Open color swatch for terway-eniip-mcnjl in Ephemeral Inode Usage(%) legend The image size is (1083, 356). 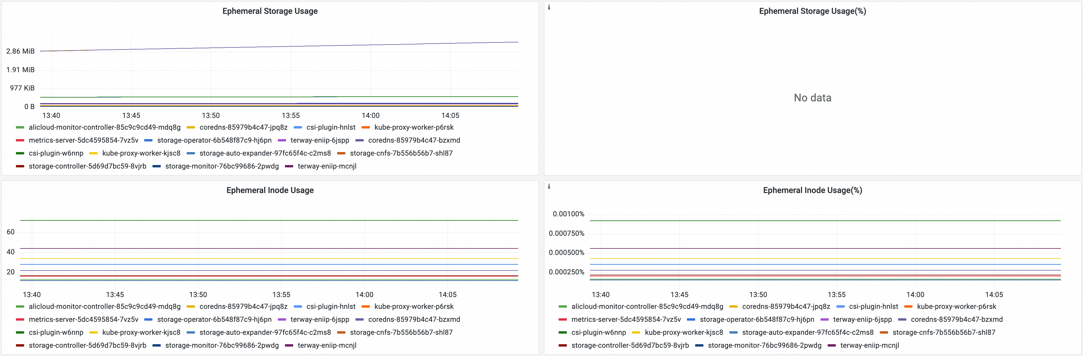pos(832,346)
